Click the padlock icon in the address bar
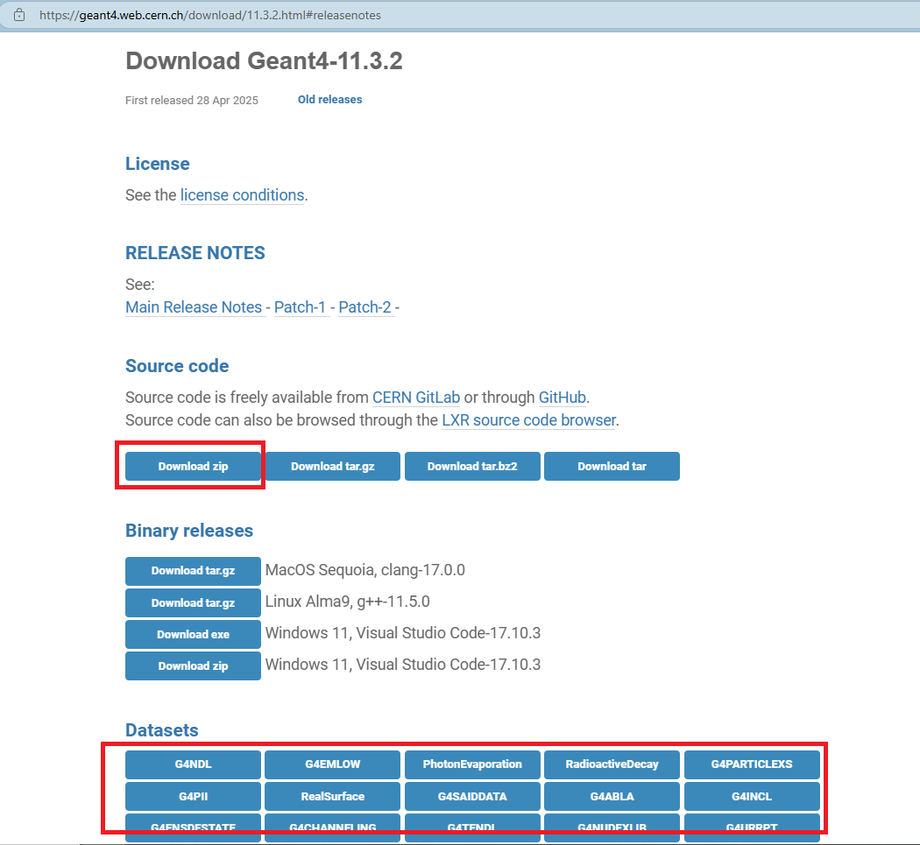 pyautogui.click(x=18, y=15)
